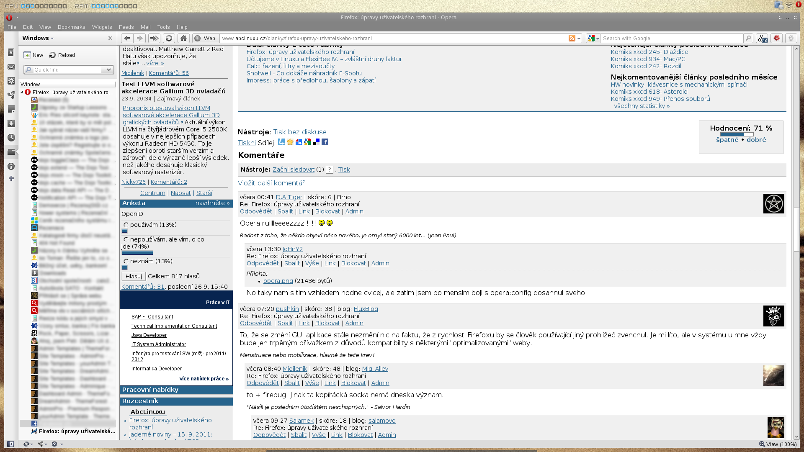Rate article as 'dobré'

(x=756, y=140)
